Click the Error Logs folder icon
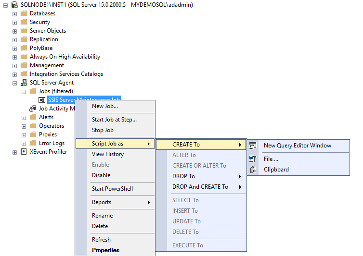Image resolution: width=363 pixels, height=256 pixels. click(33, 143)
